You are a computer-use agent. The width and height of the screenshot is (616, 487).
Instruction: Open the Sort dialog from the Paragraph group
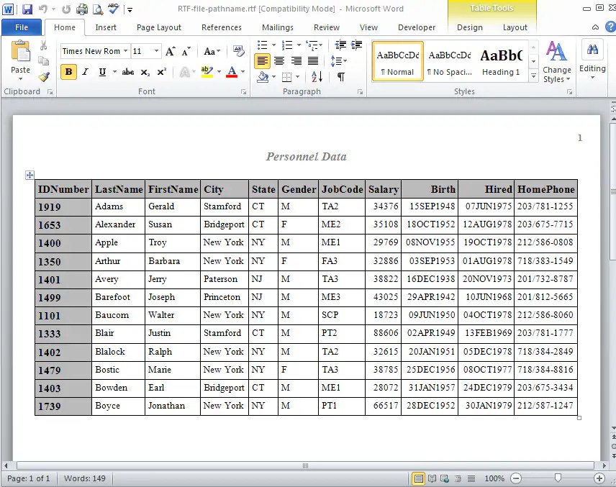[x=317, y=75]
